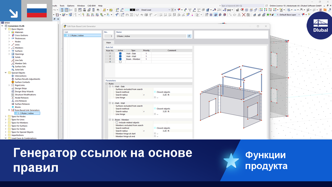Open the CAD-BIM menu
Screen dimensions: 332x187
click(x=91, y=6)
